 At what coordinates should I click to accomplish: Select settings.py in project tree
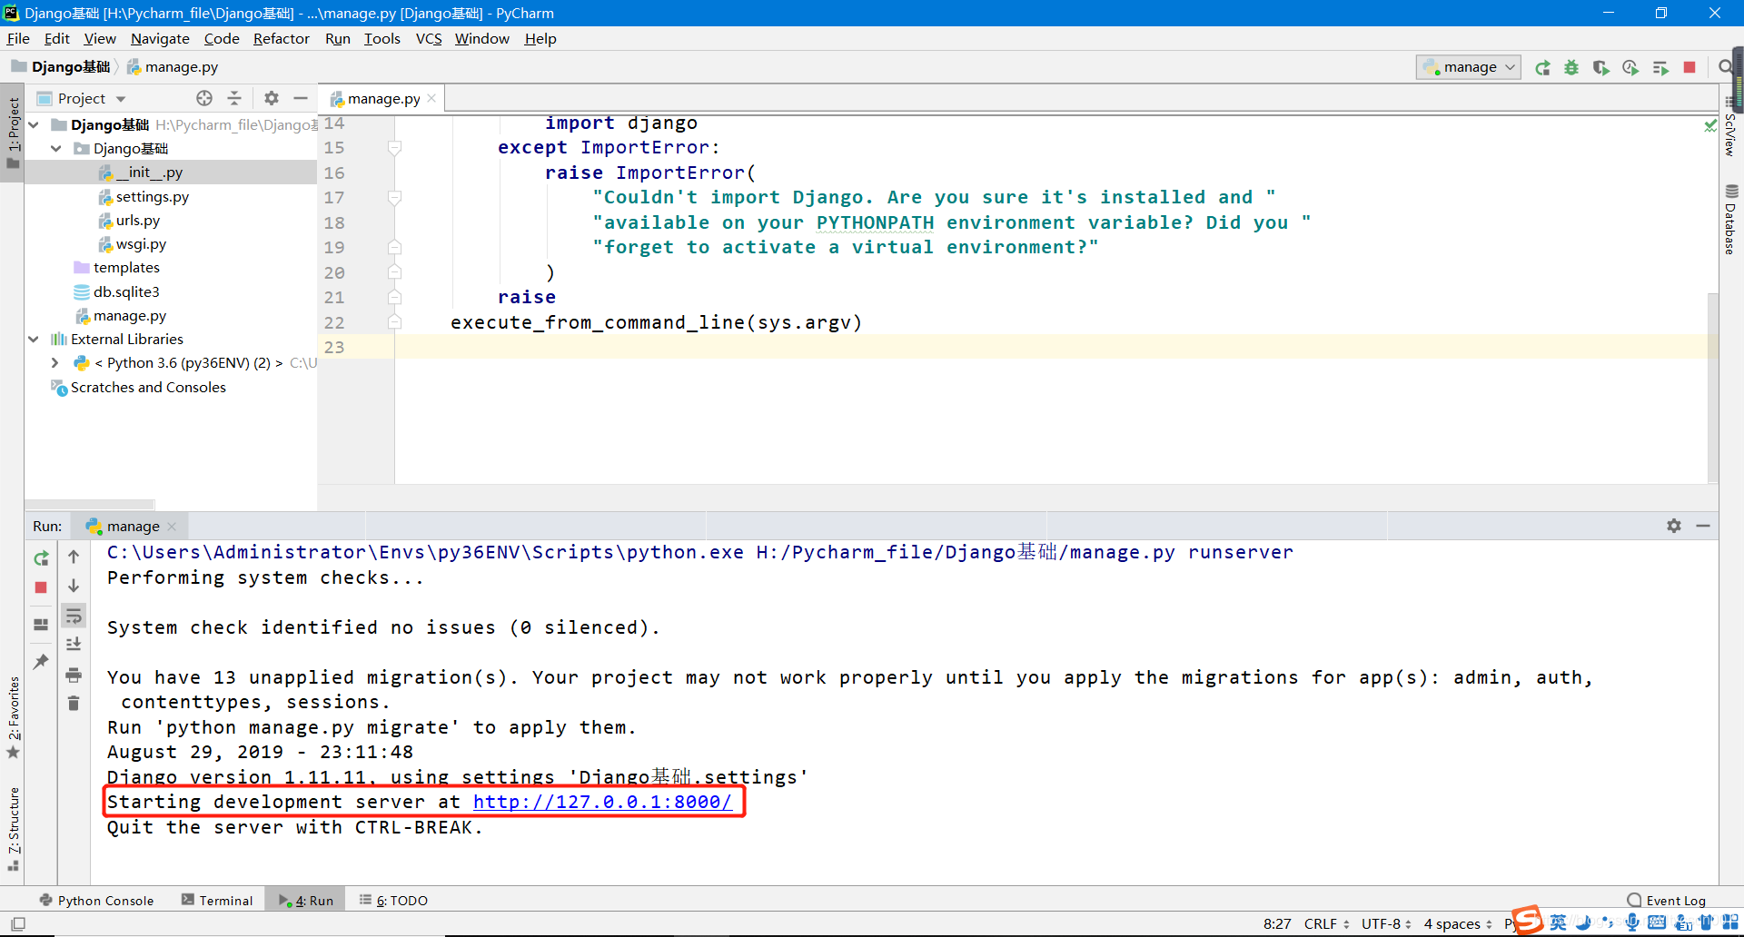click(x=144, y=196)
